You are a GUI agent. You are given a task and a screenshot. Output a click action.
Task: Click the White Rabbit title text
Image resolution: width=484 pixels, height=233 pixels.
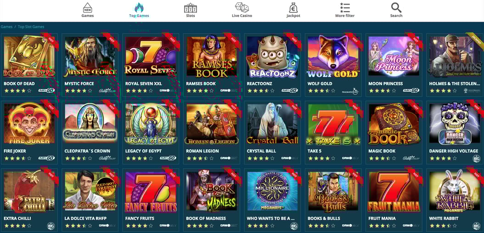coord(444,218)
